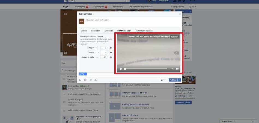Click the Campo de visão input field

click(x=104, y=57)
